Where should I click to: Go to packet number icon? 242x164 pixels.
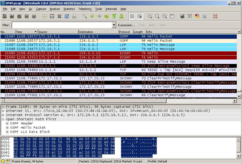[107, 16]
